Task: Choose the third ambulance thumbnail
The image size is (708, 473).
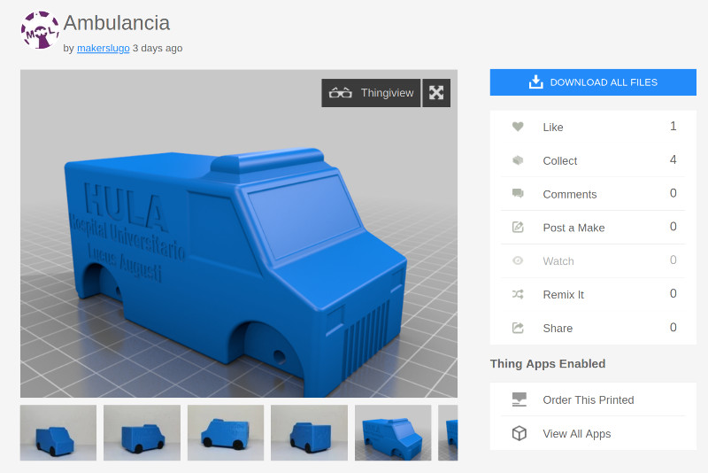Action: coord(226,432)
